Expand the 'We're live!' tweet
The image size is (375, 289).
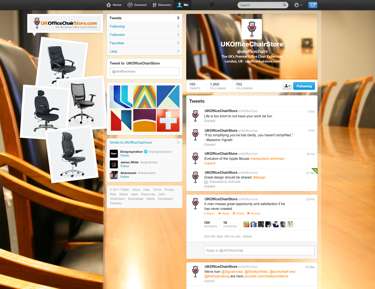pyautogui.click(x=209, y=281)
